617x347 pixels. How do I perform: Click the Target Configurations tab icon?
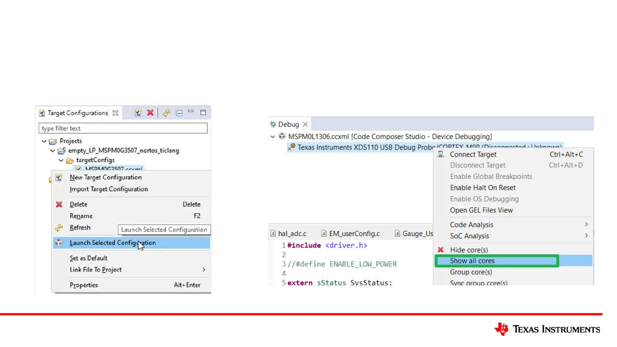click(42, 113)
